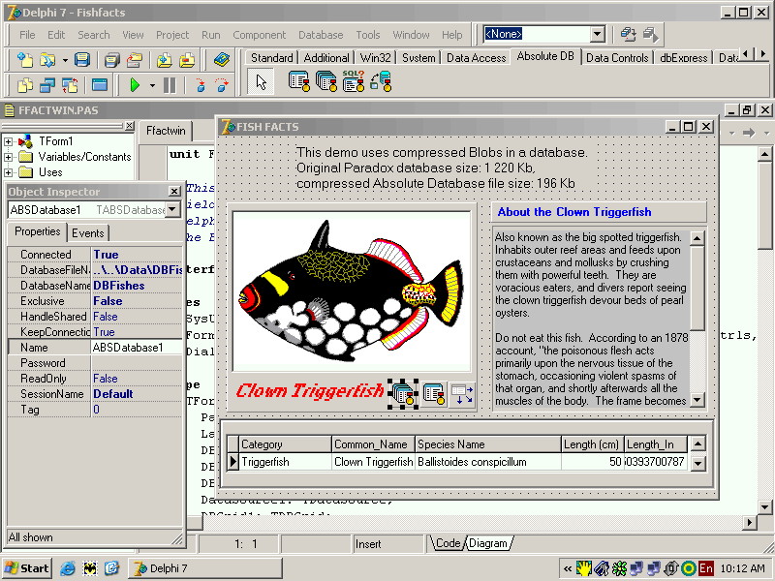Switch to the Events tab in Object Inspector

(x=87, y=232)
